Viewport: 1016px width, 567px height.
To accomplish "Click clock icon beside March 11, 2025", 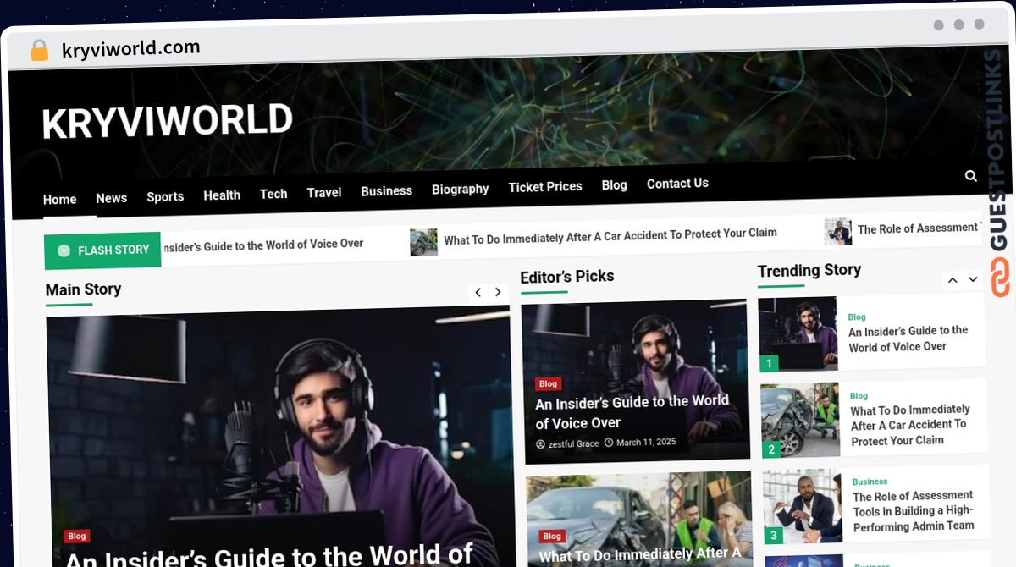I will pos(609,443).
